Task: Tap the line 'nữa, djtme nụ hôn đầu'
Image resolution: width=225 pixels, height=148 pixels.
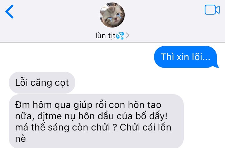Action: 91,116
